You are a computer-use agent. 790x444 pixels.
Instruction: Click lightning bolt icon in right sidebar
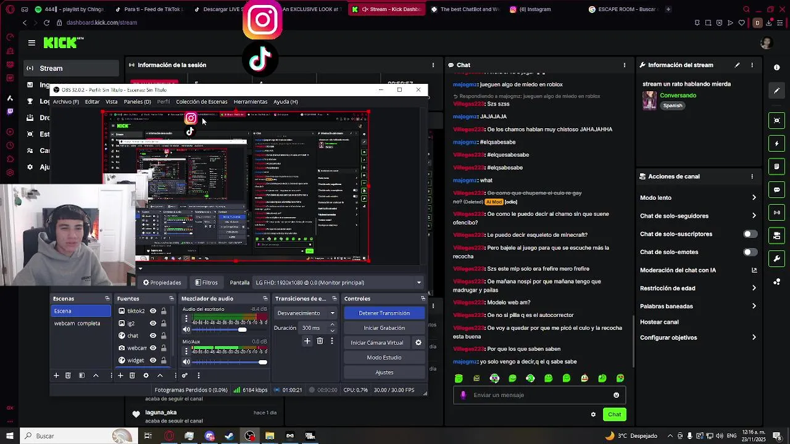click(x=777, y=144)
